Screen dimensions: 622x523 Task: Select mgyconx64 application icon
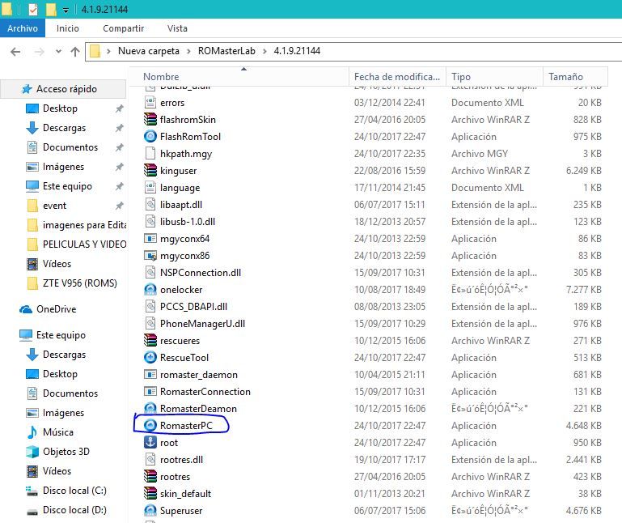point(150,239)
